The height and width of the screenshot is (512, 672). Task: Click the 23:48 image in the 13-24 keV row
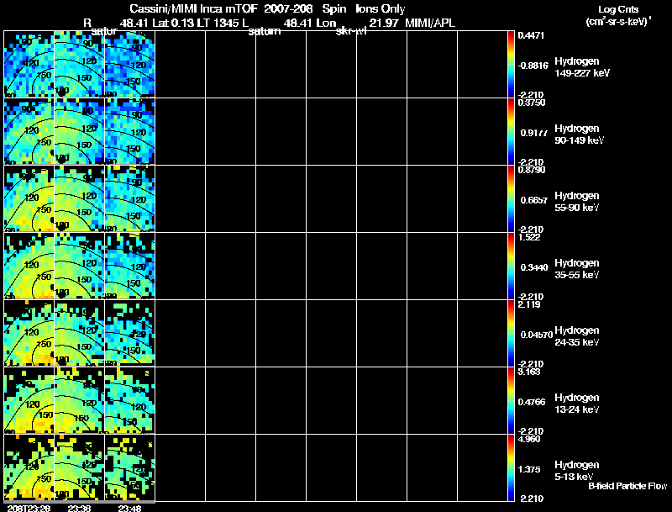tap(129, 400)
